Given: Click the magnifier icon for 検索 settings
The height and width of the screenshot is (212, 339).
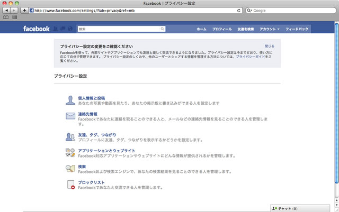Looking at the screenshot, I should pyautogui.click(x=70, y=169).
